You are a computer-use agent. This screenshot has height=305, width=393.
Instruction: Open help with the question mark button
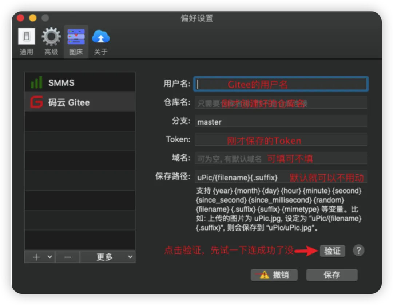coord(358,250)
